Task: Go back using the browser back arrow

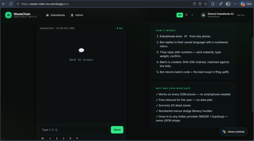Action: point(3,4)
